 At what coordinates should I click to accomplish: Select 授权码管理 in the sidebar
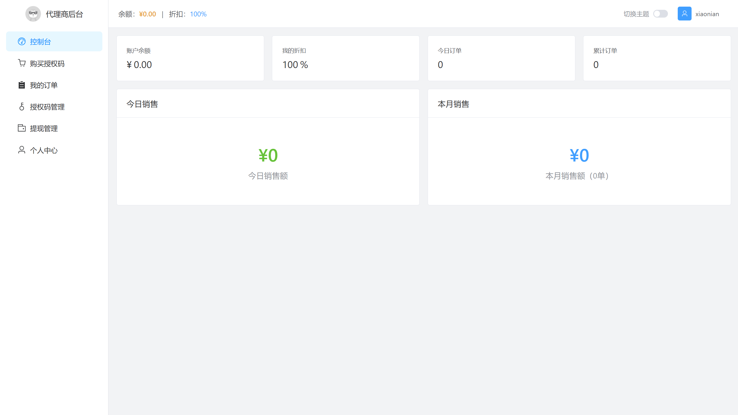pyautogui.click(x=47, y=107)
